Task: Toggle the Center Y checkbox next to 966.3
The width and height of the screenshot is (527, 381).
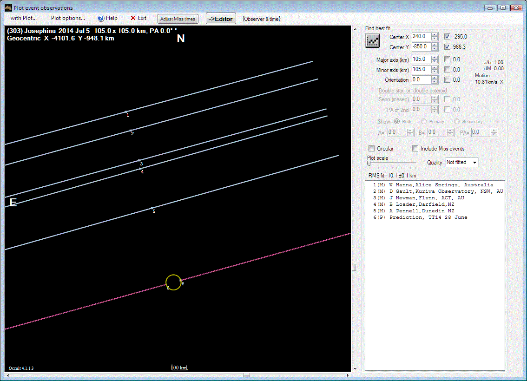Action: (x=448, y=47)
